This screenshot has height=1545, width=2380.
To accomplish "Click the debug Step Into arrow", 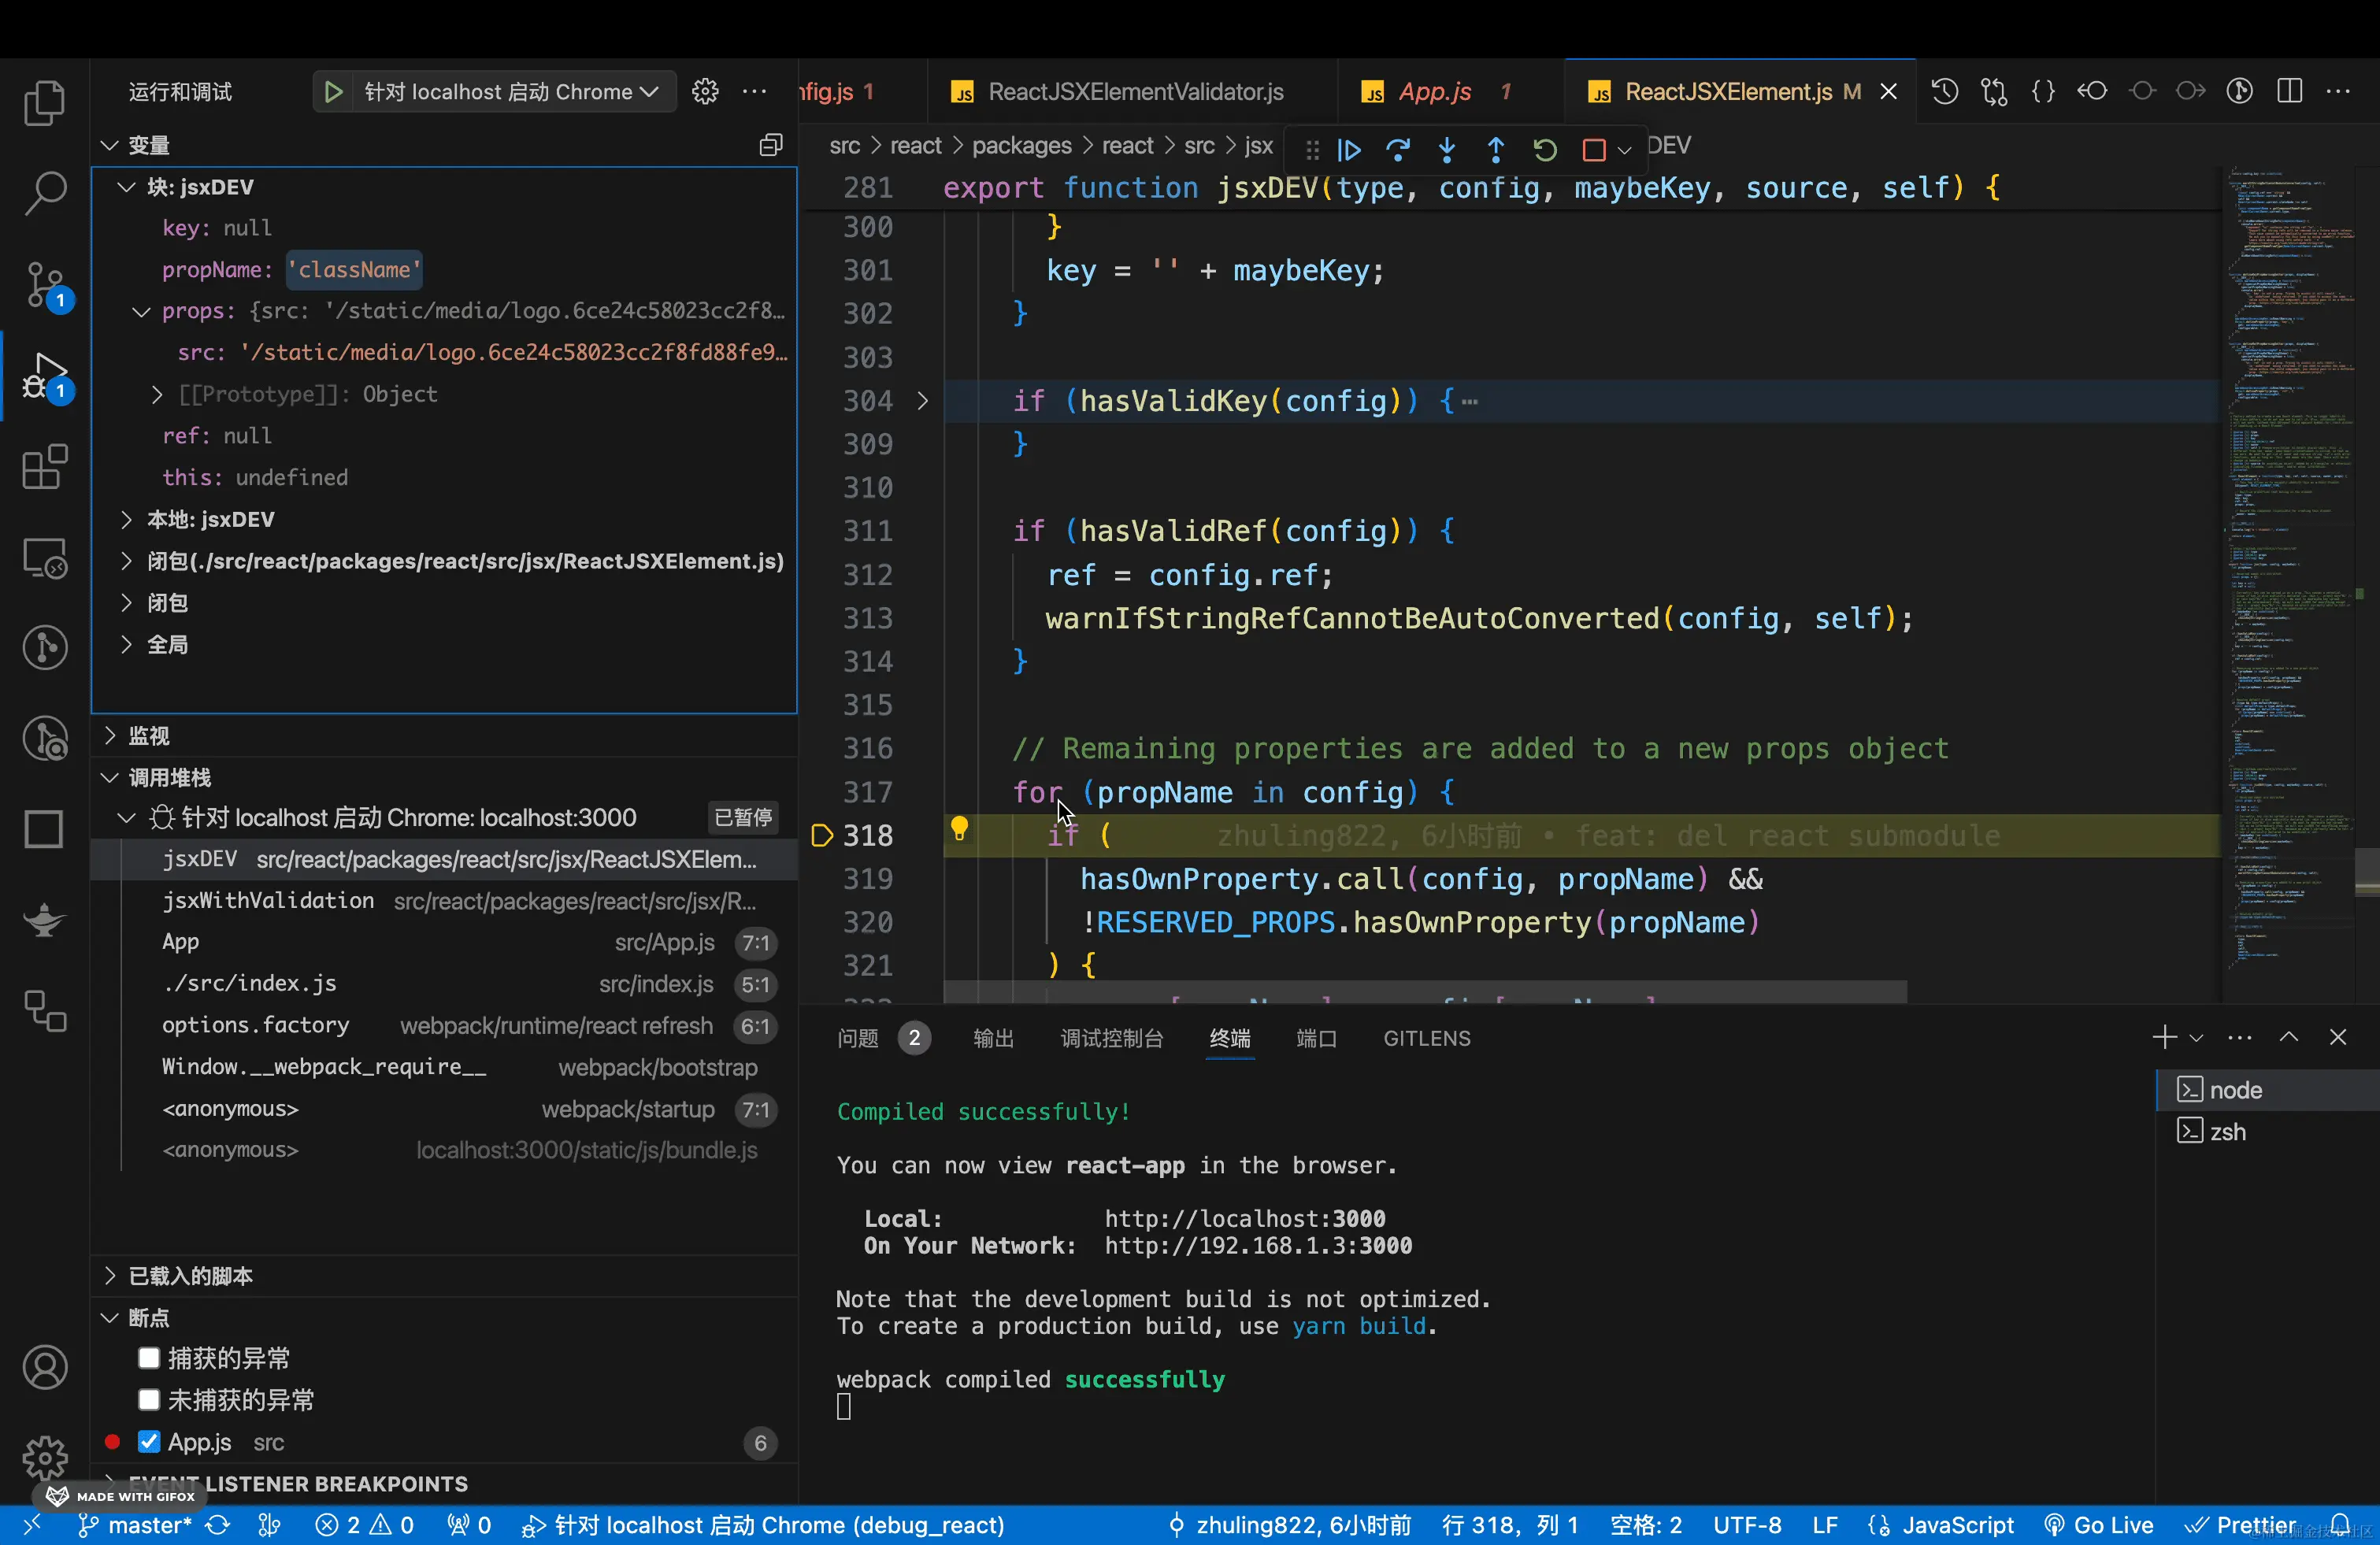I will coord(1447,150).
